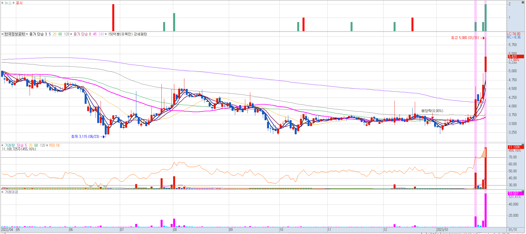Click the 70.00 RSI axis level label

click(x=513, y=157)
